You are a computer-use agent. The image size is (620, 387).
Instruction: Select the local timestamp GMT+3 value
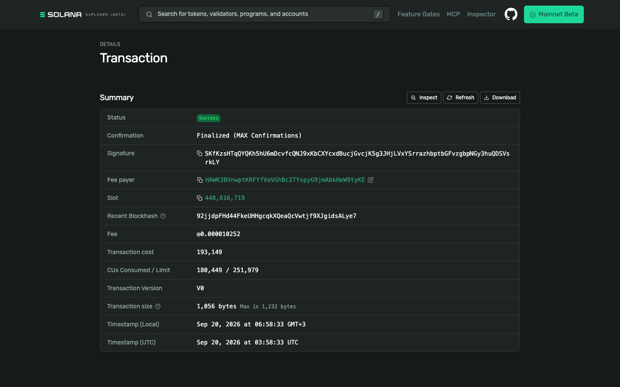click(x=251, y=324)
